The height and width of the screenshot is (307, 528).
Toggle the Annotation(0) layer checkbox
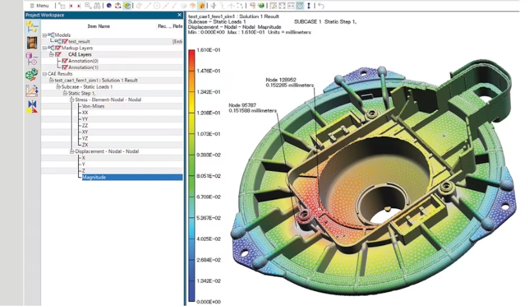(x=64, y=61)
